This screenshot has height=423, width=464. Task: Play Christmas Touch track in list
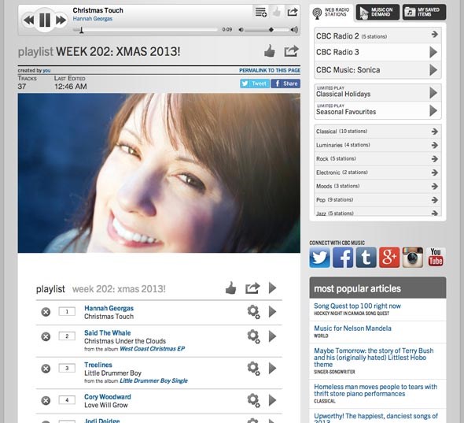273,312
